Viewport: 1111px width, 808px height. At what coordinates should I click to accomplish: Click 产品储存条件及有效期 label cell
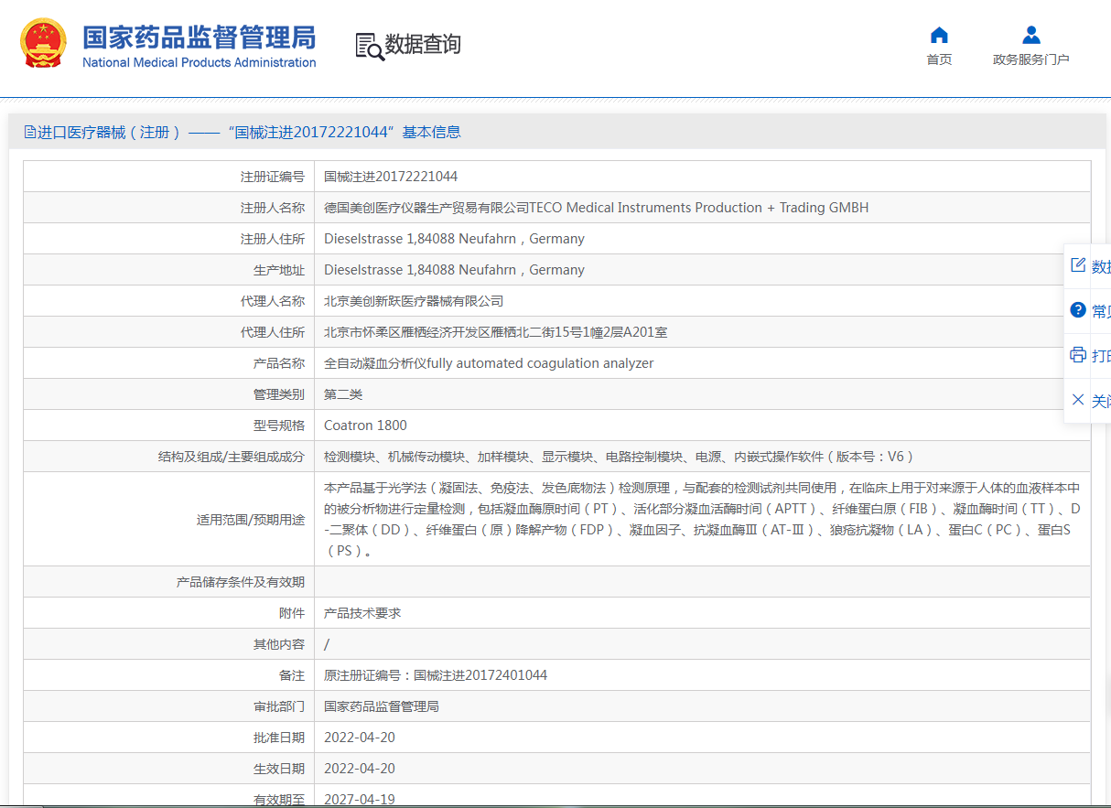coord(168,582)
